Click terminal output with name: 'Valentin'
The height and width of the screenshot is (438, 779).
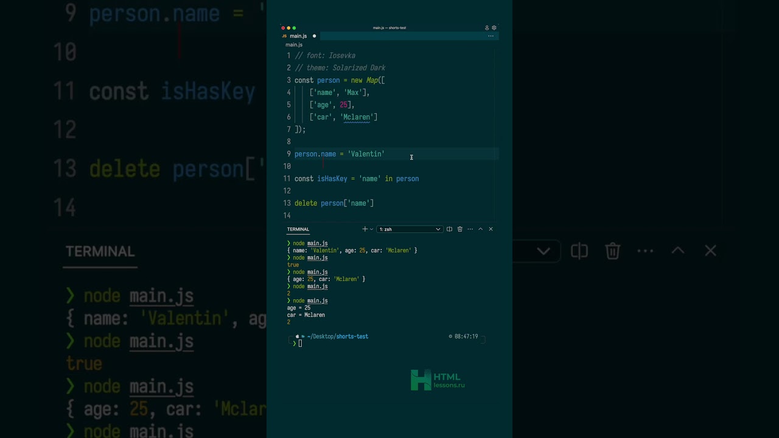click(x=352, y=251)
